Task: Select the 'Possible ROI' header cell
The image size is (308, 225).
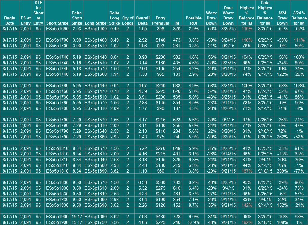Action: coord(193,13)
